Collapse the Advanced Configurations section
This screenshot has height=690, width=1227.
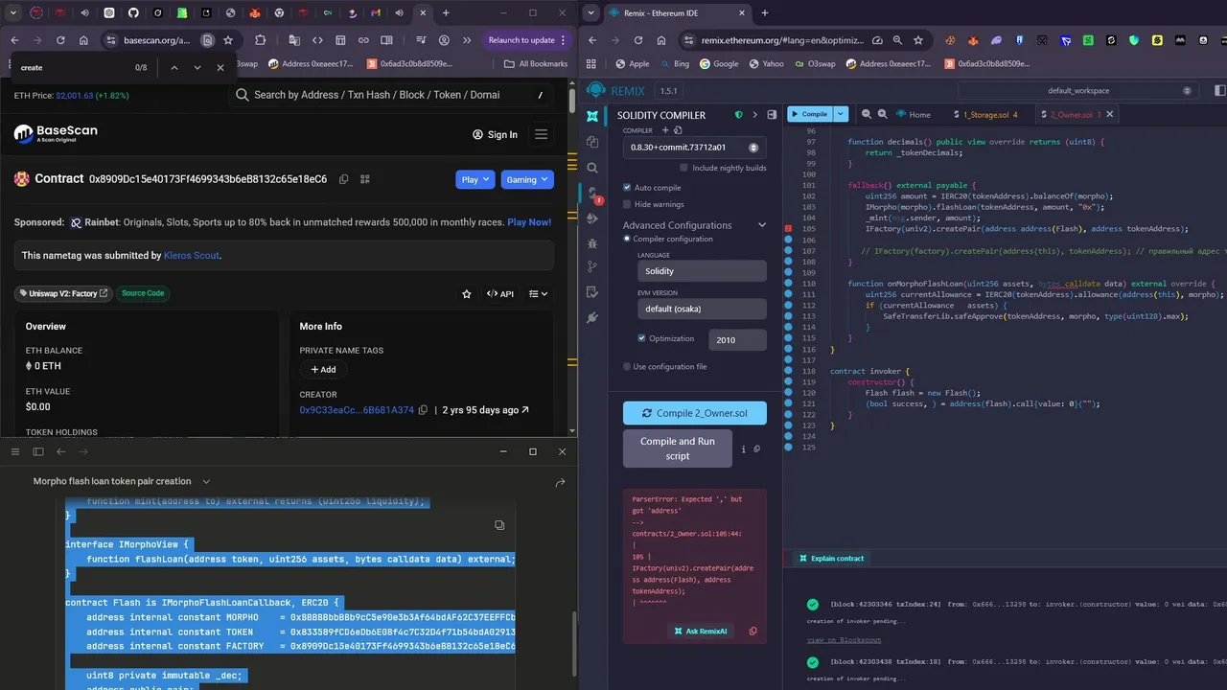(762, 225)
